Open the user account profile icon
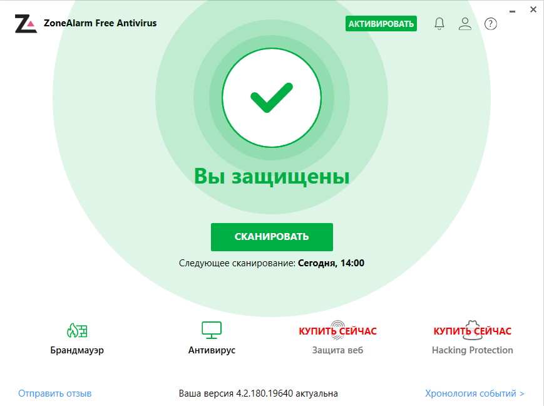Image resolution: width=544 pixels, height=406 pixels. (x=465, y=24)
